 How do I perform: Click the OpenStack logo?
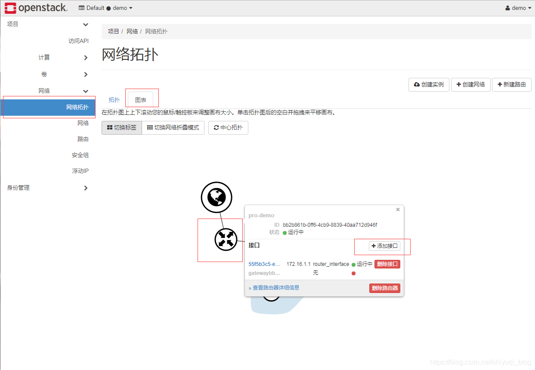[x=36, y=8]
